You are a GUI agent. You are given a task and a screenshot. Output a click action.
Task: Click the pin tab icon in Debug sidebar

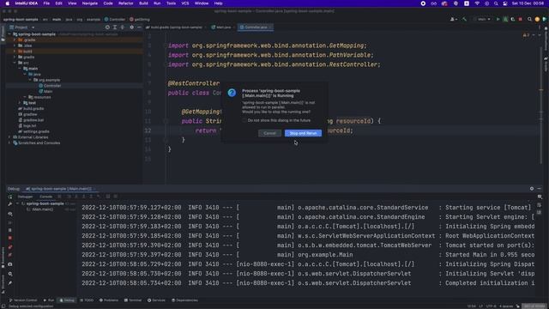pyautogui.click(x=10, y=283)
